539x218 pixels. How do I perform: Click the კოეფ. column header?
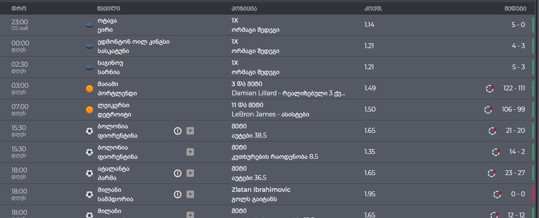click(373, 8)
